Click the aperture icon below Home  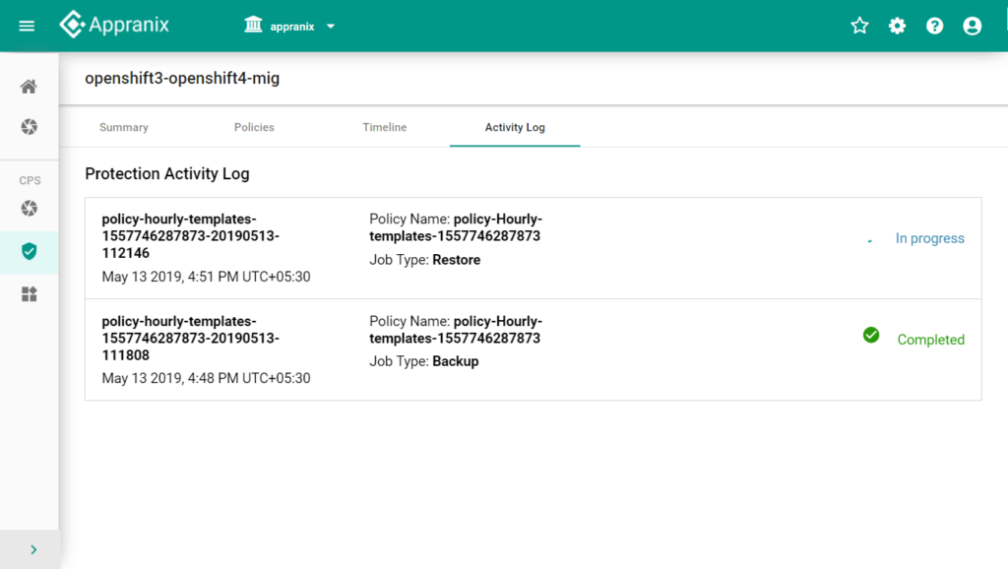pyautogui.click(x=29, y=127)
